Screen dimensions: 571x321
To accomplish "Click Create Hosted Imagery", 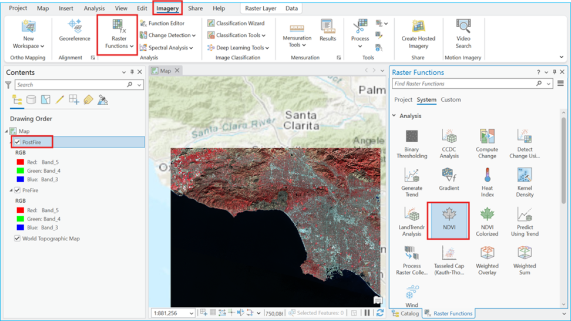I will pyautogui.click(x=418, y=34).
